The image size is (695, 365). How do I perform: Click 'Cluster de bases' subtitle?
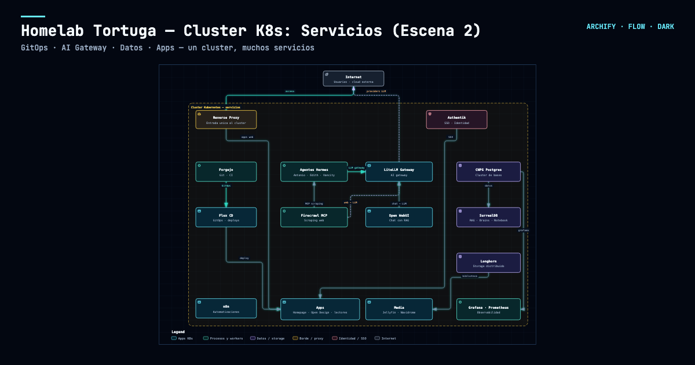(x=488, y=174)
